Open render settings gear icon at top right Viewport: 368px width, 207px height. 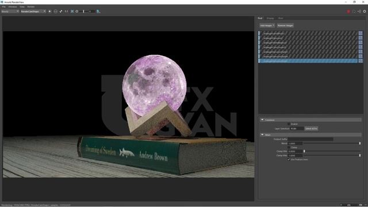pyautogui.click(x=365, y=11)
